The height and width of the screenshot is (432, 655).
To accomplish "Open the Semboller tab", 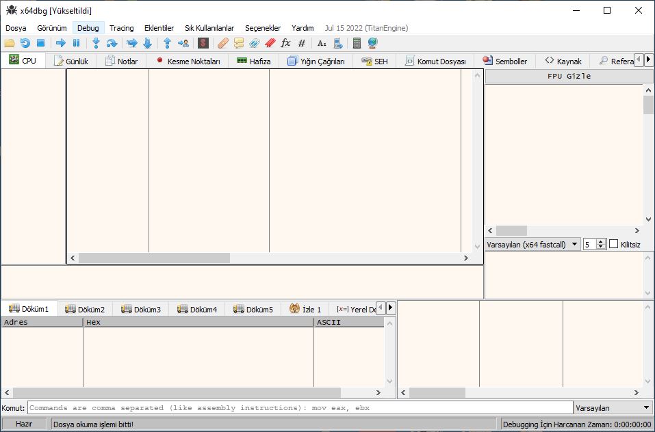I will (x=504, y=62).
